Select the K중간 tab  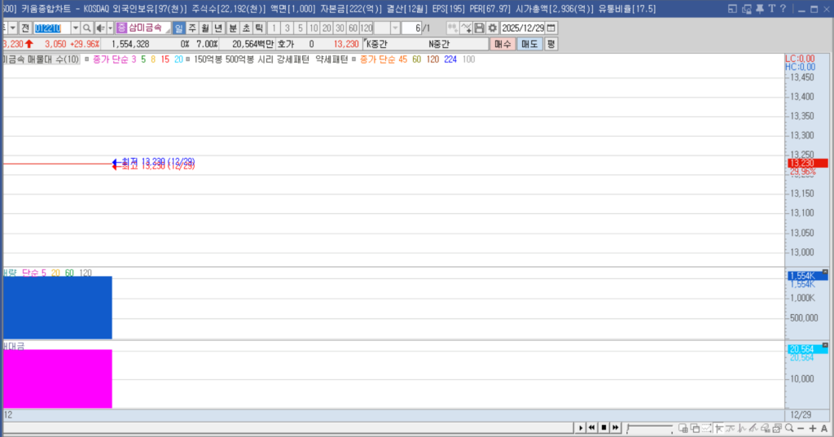(x=379, y=44)
